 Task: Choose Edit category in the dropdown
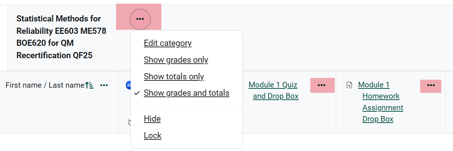168,43
